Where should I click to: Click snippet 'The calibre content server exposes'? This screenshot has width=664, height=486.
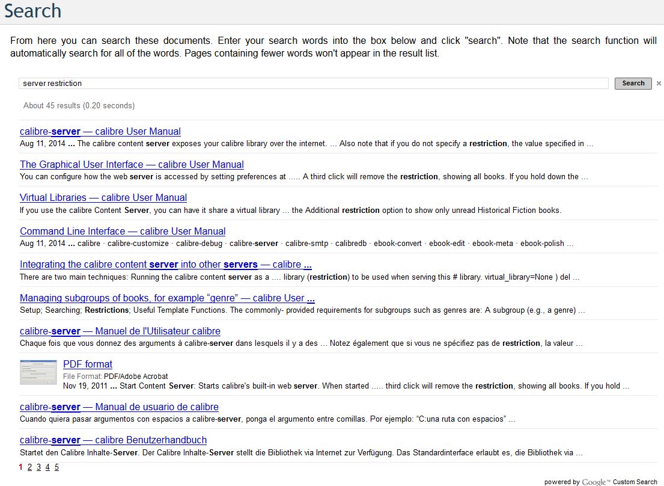click(306, 144)
